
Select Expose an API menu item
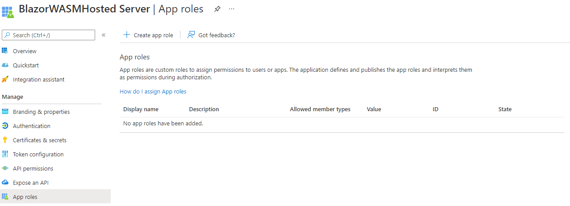click(31, 183)
